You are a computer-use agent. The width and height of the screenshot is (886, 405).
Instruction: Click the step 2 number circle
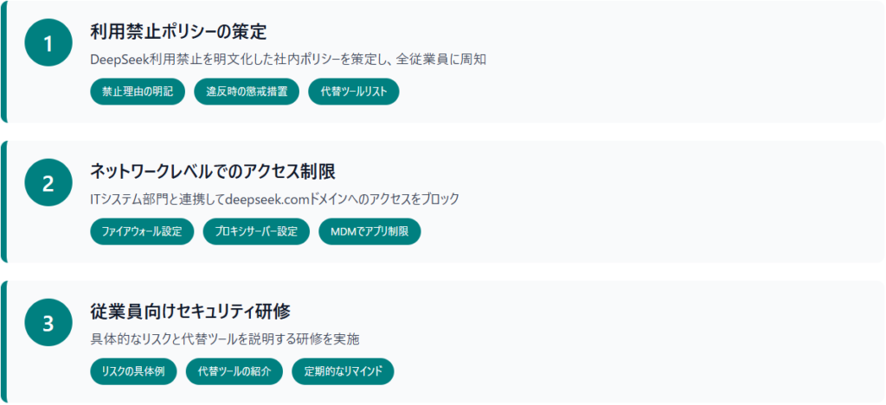pyautogui.click(x=48, y=183)
